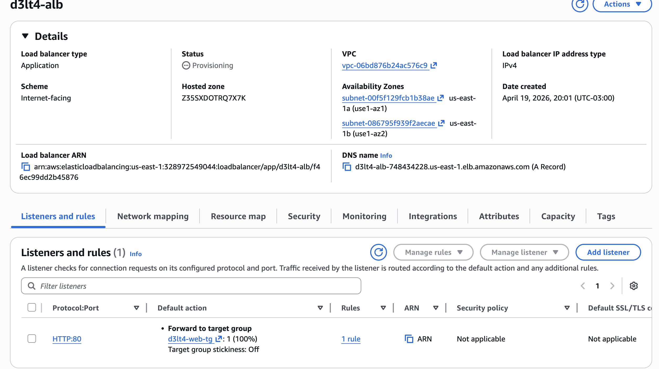Sort by Protocol:Port column arrow

coord(136,308)
